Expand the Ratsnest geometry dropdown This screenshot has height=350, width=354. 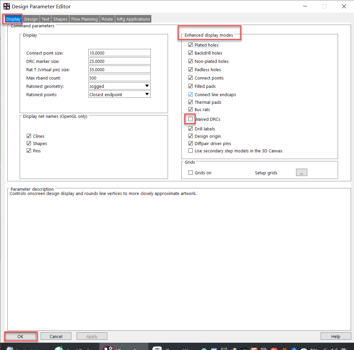pos(119,86)
